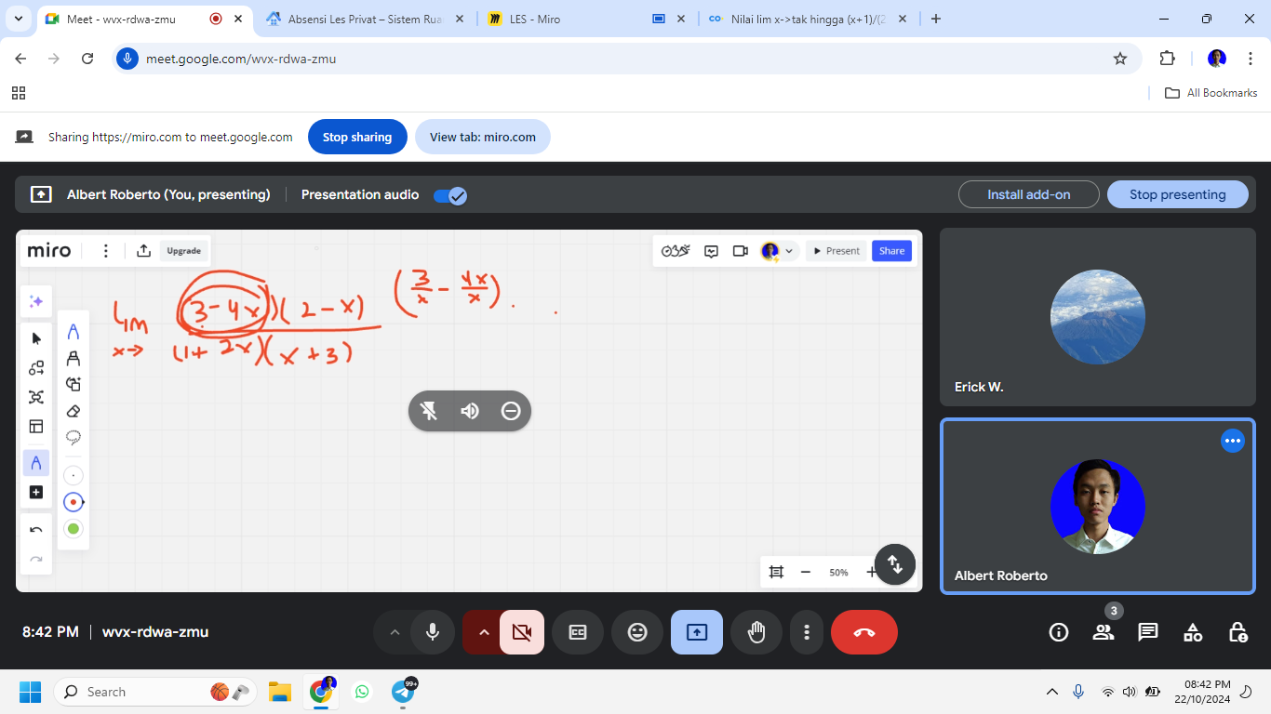Open Miro board options three-dot menu
The height and width of the screenshot is (714, 1271).
[x=106, y=251]
